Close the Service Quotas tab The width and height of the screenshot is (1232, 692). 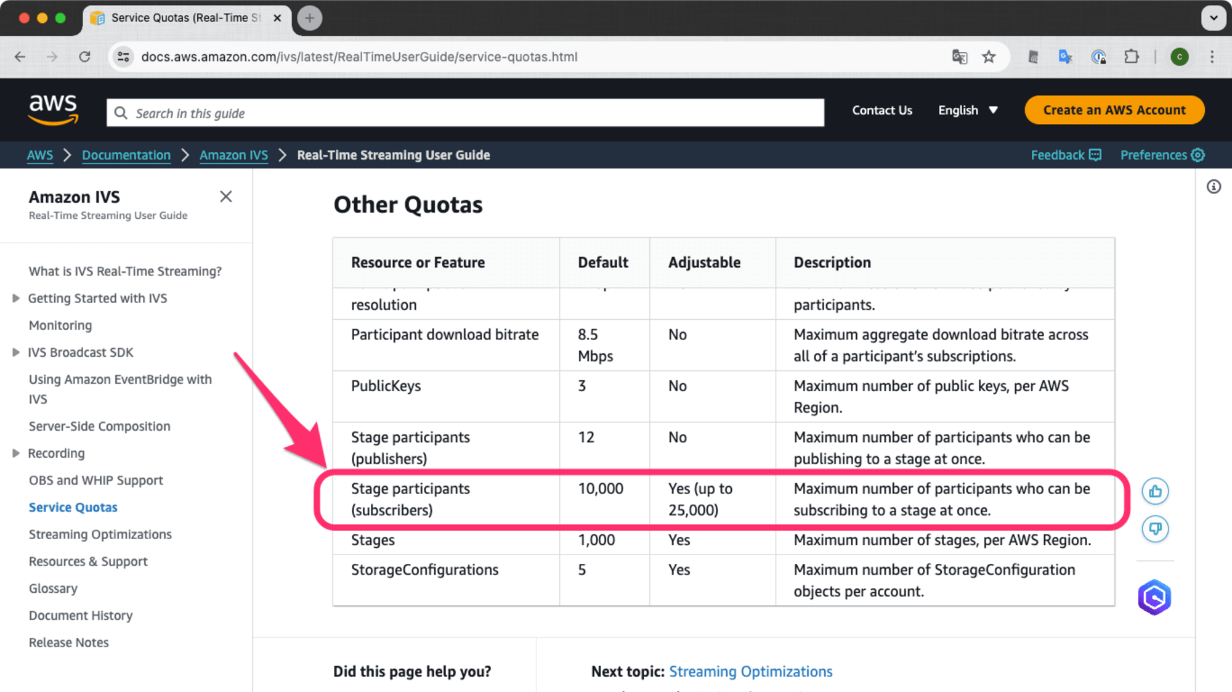pyautogui.click(x=277, y=18)
